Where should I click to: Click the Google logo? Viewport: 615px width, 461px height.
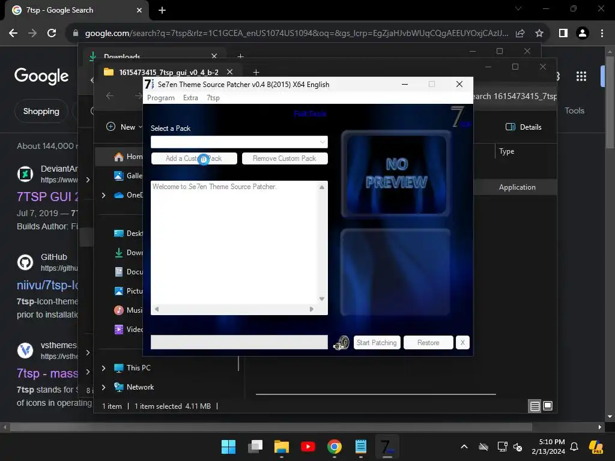pos(41,76)
